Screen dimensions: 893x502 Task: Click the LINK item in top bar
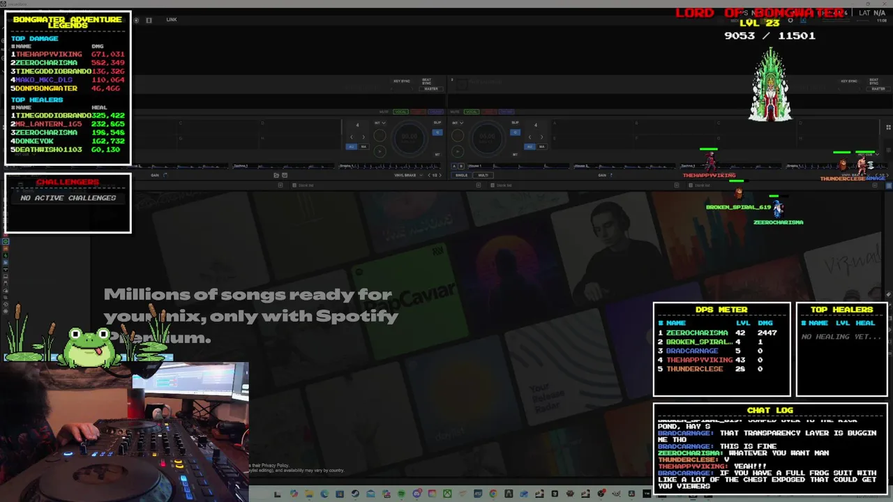click(x=172, y=20)
